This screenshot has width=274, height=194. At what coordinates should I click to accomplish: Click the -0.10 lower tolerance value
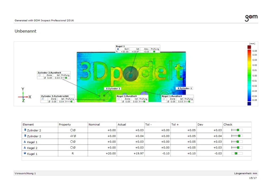point(166,154)
